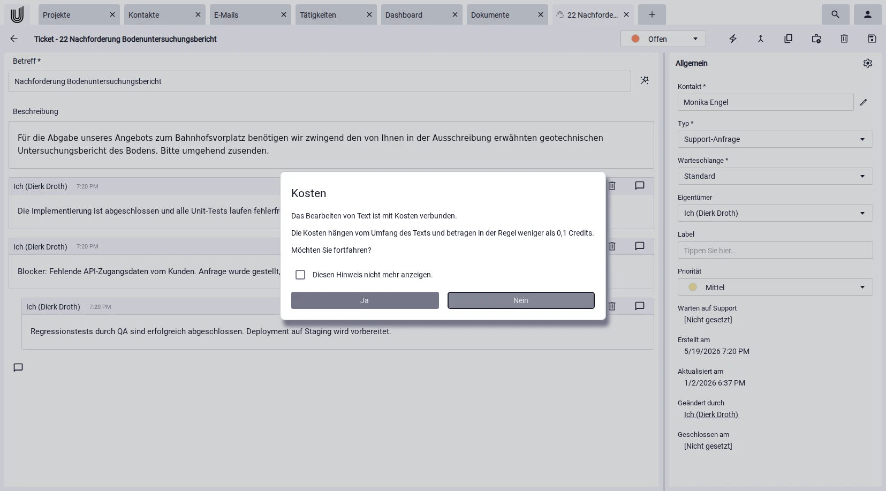The width and height of the screenshot is (886, 491).
Task: Click the calendar clock icon in toolbar
Action: pyautogui.click(x=816, y=39)
